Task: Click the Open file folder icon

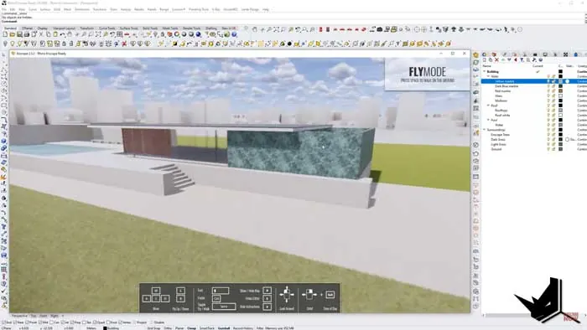Action: 13,34
